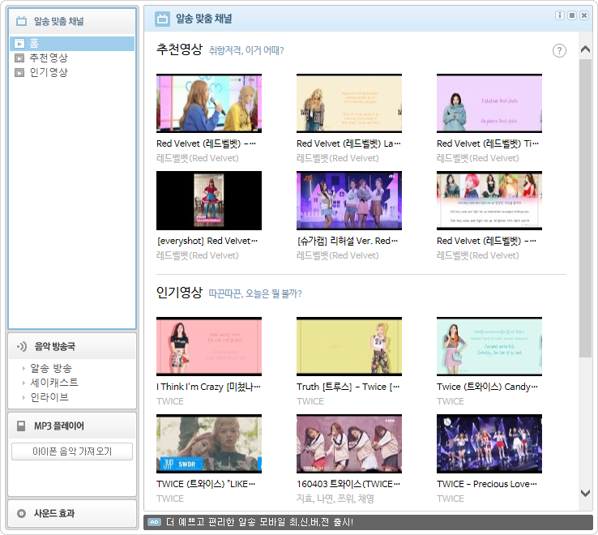Click the sidebar 알송 맞춤 채널 header
Viewport: 598px width, 535px height.
72,21
